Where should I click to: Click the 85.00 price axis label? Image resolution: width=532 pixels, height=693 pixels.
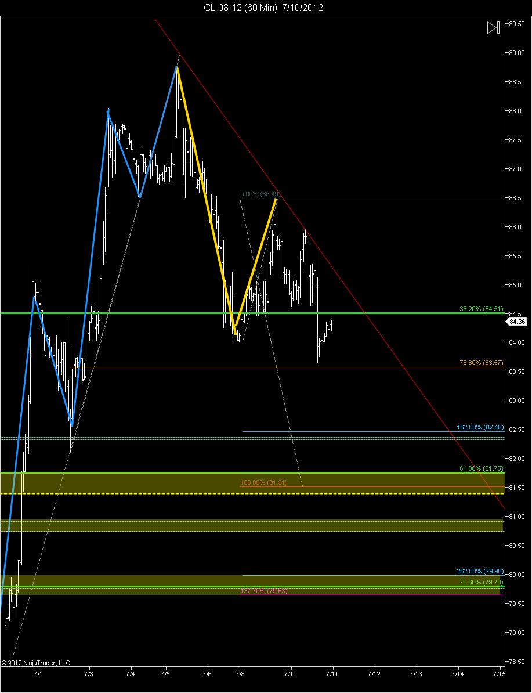(x=517, y=284)
